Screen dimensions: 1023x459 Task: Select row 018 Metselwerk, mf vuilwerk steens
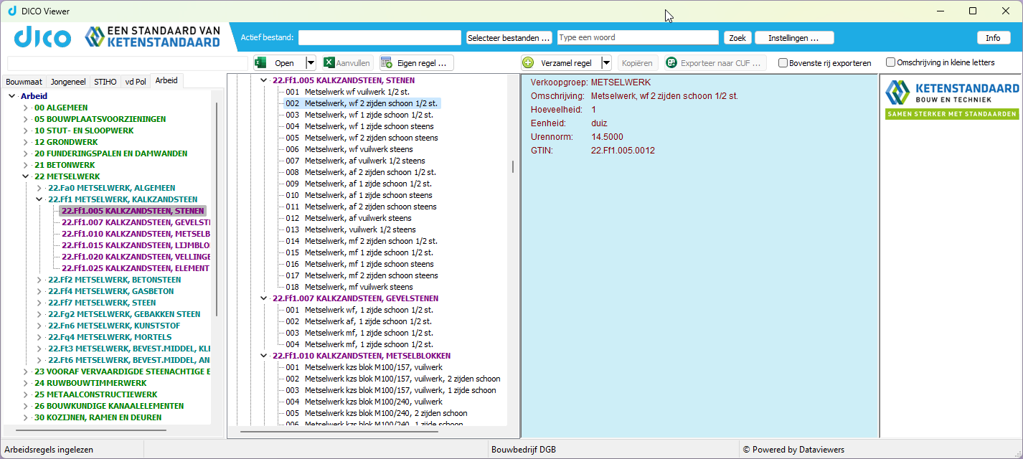[349, 287]
